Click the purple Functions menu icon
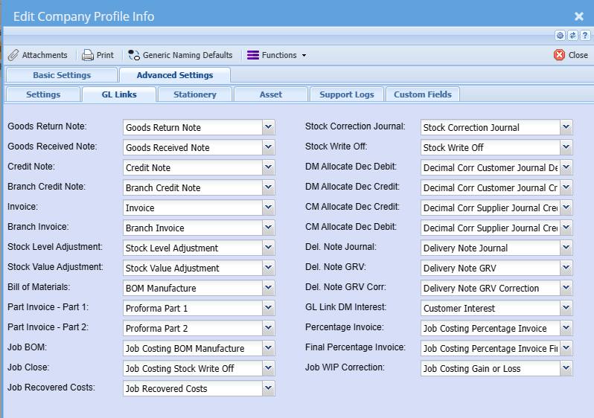Image resolution: width=594 pixels, height=418 pixels. tap(253, 55)
